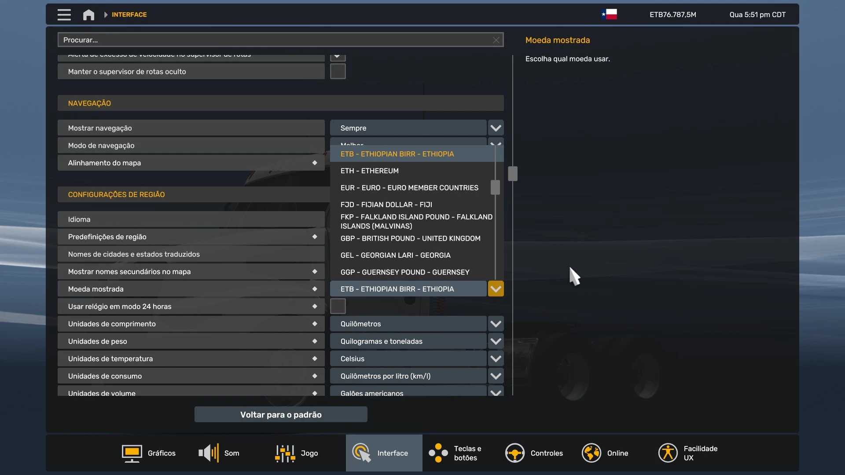Open Jogo settings sliders icon
This screenshot has width=845, height=475.
click(x=285, y=453)
